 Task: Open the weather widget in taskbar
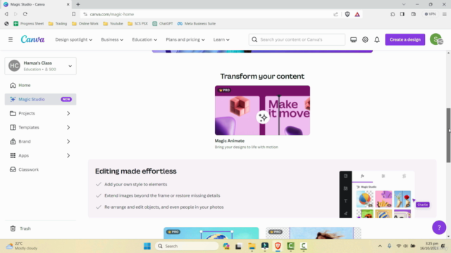click(22, 246)
